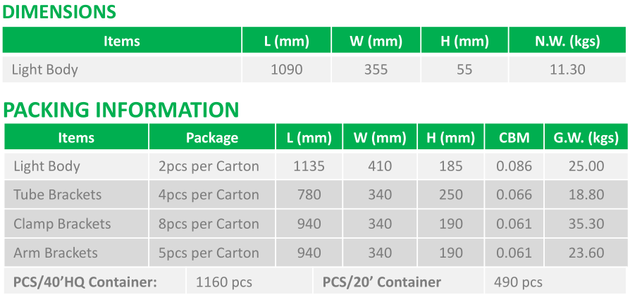Select the 11.30 net weight cell
Image resolution: width=630 pixels, height=302 pixels.
point(567,70)
